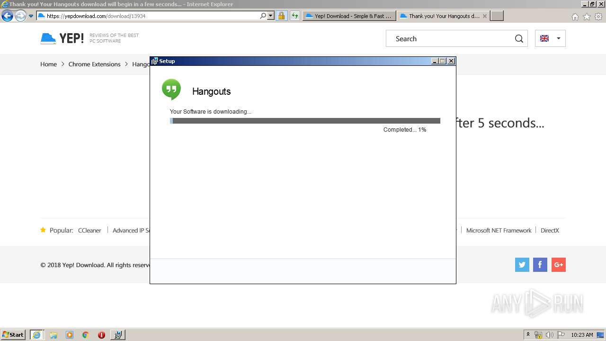The height and width of the screenshot is (341, 606).
Task: Open the Chrome Extensions breadcrumb link
Action: (94, 64)
